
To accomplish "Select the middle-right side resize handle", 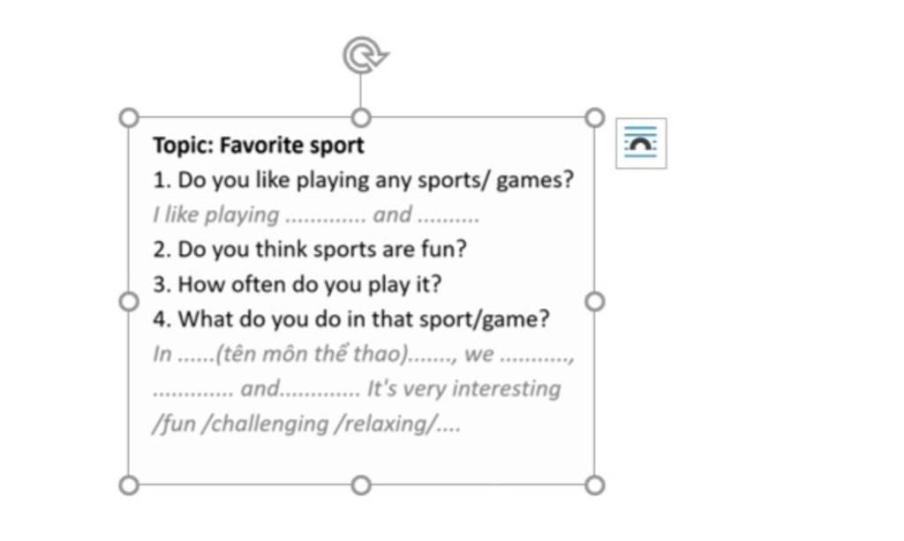I will [594, 301].
